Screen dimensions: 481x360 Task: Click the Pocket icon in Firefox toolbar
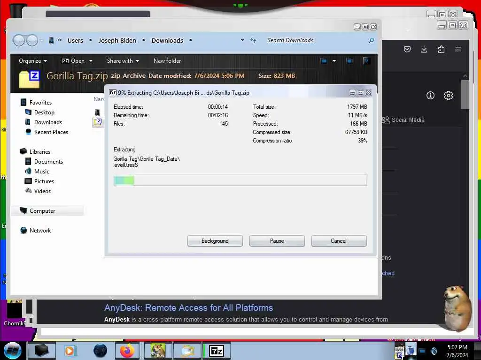407,49
